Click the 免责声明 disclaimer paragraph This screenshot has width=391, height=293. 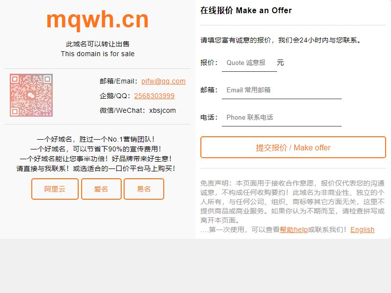tap(292, 202)
